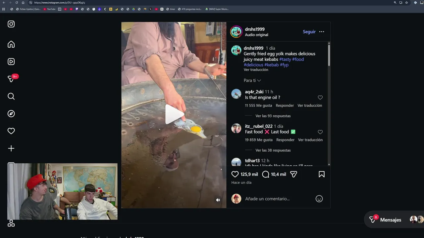Open notifications heart in sidebar
The width and height of the screenshot is (424, 238).
click(11, 131)
